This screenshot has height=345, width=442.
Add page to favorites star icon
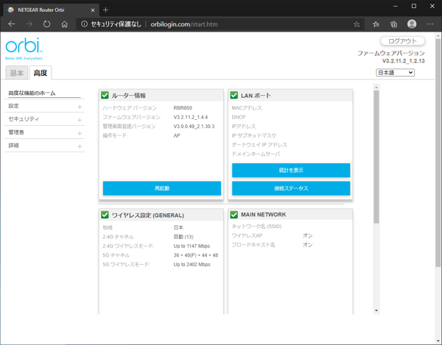click(x=357, y=24)
